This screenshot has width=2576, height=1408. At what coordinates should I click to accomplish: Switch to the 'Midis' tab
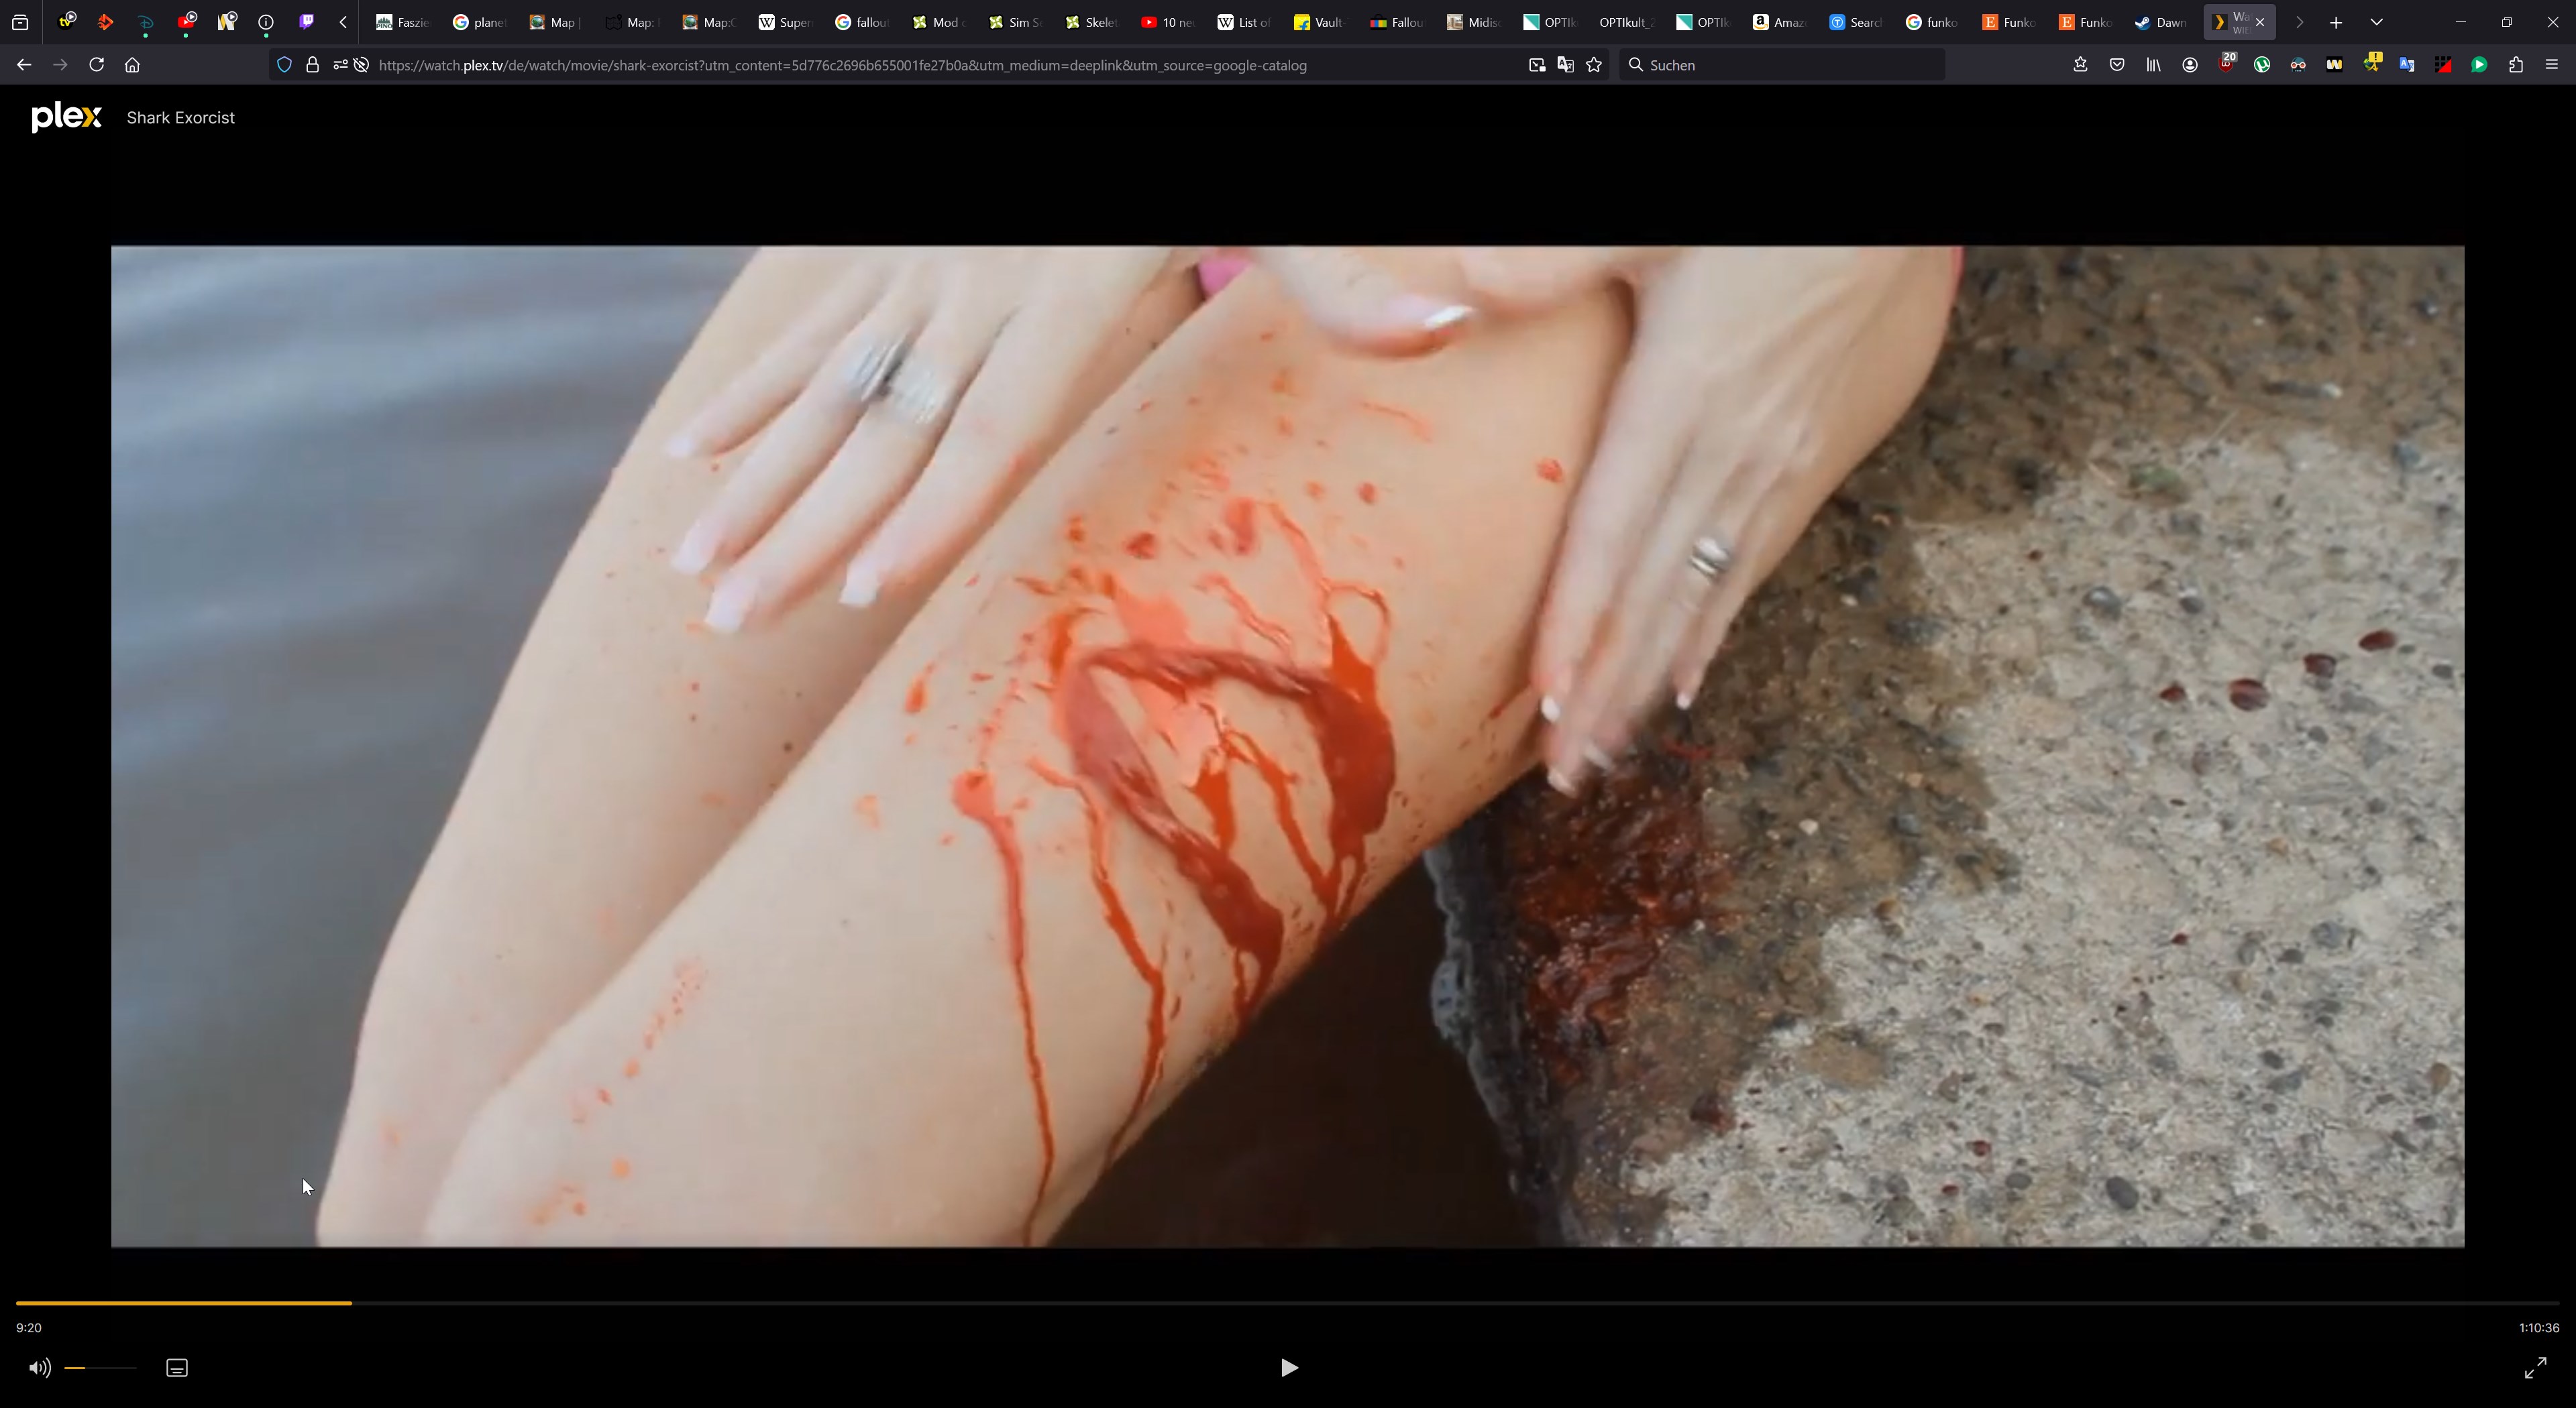pyautogui.click(x=1474, y=22)
